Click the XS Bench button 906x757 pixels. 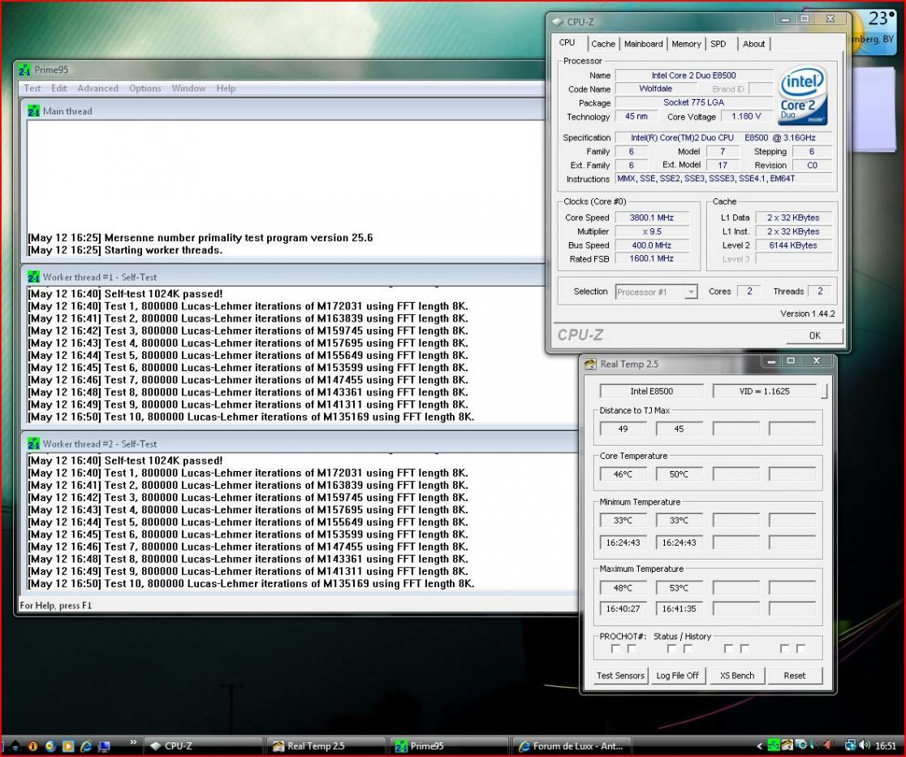pyautogui.click(x=737, y=676)
